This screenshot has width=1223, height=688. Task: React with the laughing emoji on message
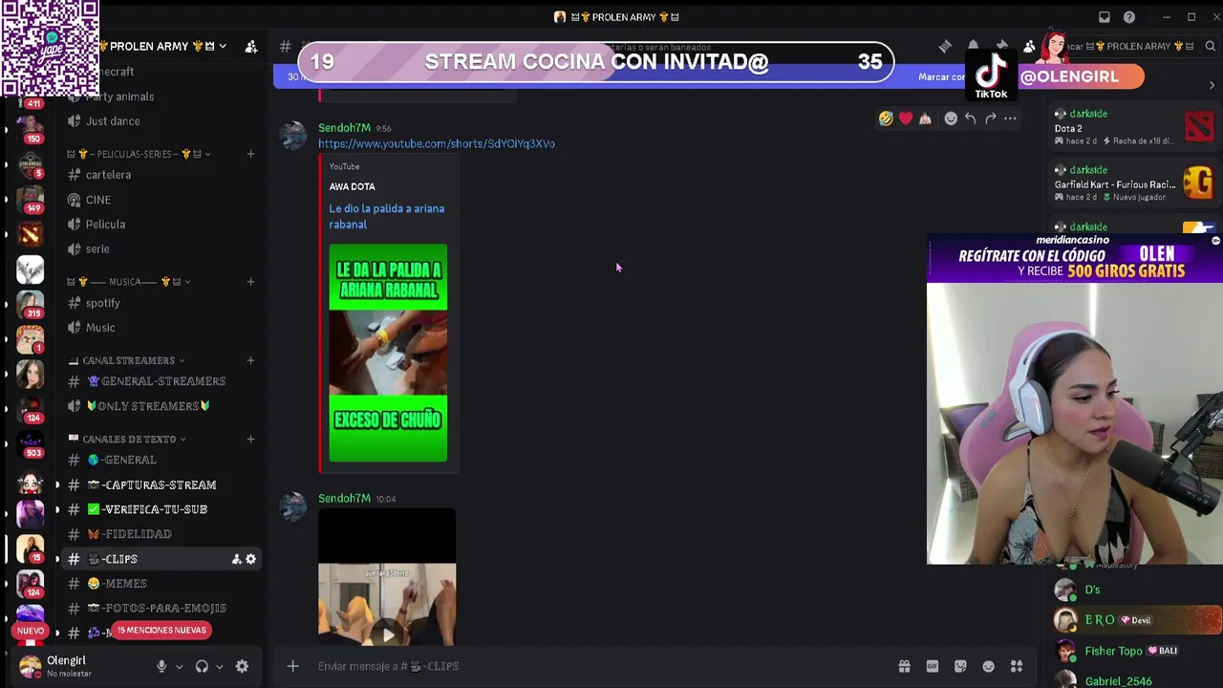886,118
